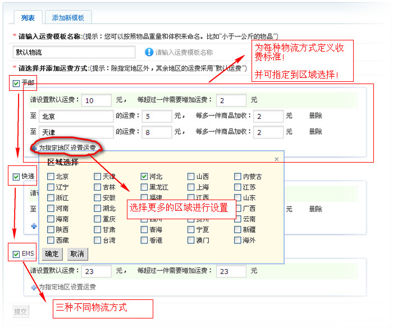Screen dimensions: 393x328
Task: Click the info icon beside the template name field
Action: click(149, 52)
